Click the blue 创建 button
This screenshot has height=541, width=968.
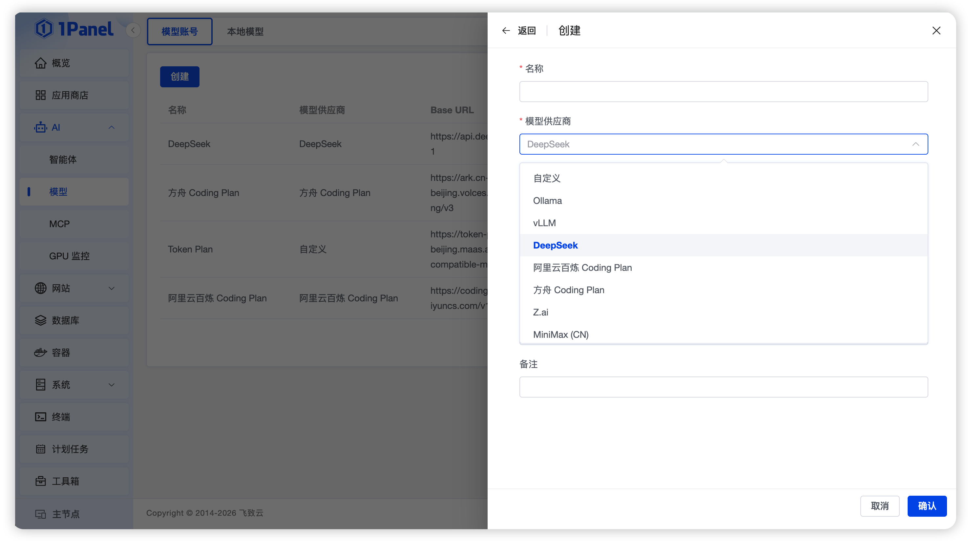pyautogui.click(x=179, y=77)
